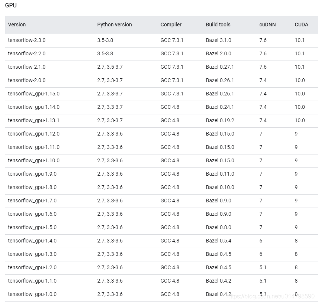Click cuDNN 7.6 in tensorflow-2.3.0 row
Image resolution: width=318 pixels, height=303 pixels.
pyautogui.click(x=263, y=40)
